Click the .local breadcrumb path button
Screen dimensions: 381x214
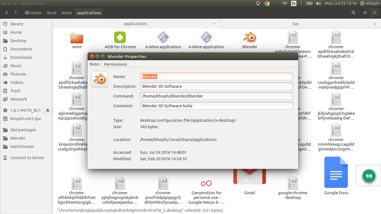(x=51, y=13)
